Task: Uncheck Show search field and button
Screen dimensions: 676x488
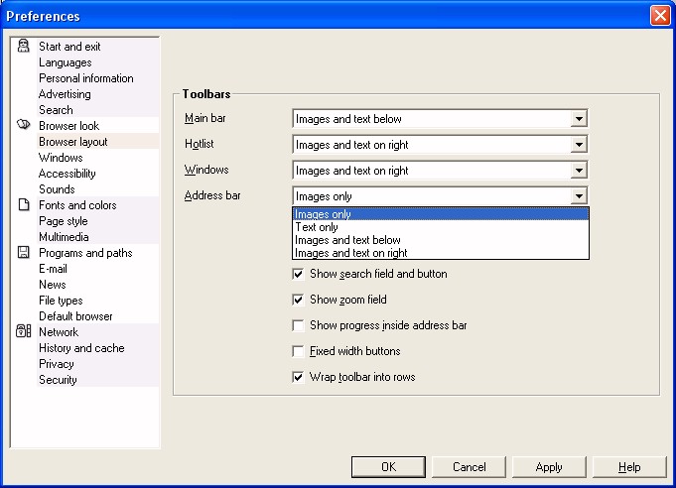Action: click(299, 274)
